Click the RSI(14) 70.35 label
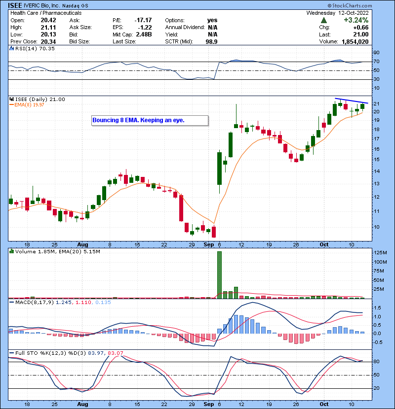Viewport: 395px width, 409px height. click(x=35, y=48)
